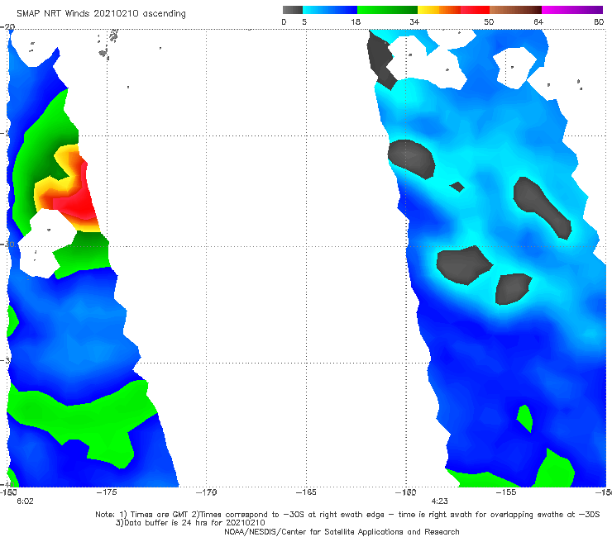Select the gray segment of the wind color bar

pos(293,10)
